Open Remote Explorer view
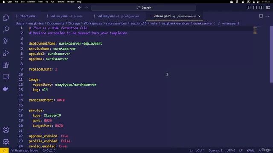 point(6,76)
